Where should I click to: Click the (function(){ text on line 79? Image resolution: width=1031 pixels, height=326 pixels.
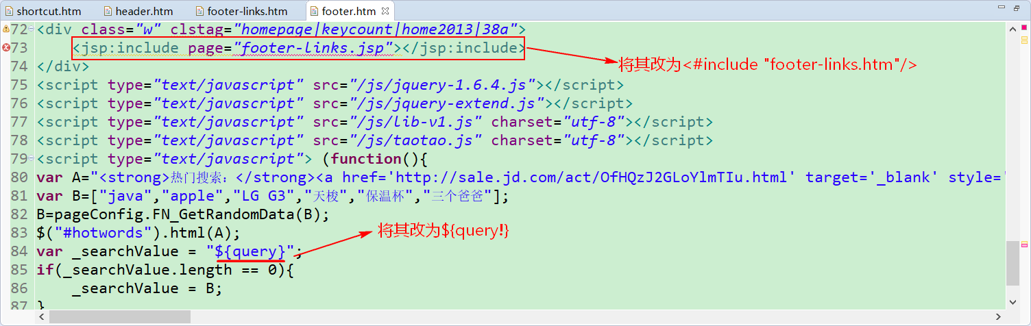[x=375, y=159]
